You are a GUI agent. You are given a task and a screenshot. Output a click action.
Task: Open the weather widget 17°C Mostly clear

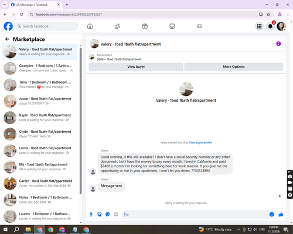(x=215, y=229)
